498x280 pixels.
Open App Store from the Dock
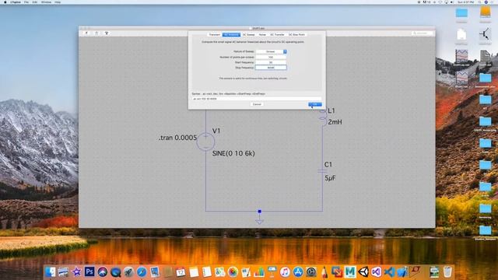coord(298,272)
